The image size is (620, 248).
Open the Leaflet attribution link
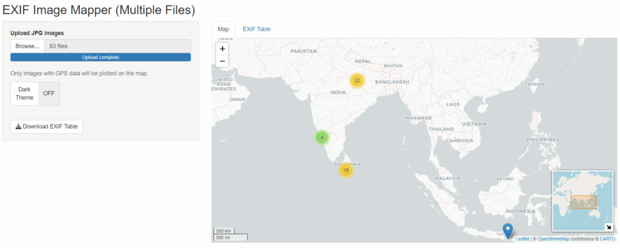523,239
